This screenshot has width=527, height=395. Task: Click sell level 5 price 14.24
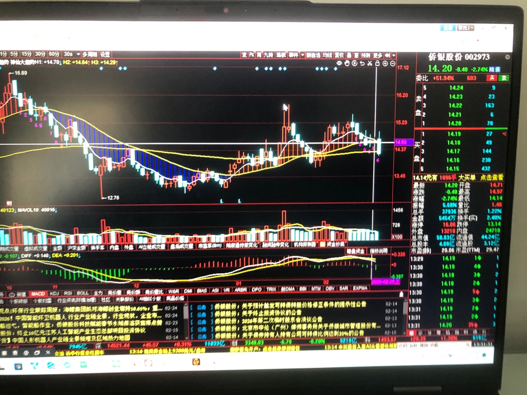(x=456, y=88)
